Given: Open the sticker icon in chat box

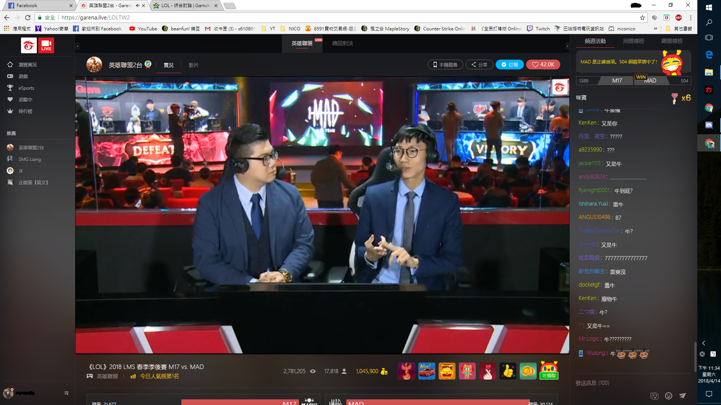Looking at the screenshot, I should pos(654,396).
